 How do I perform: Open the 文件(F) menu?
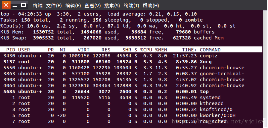(x=54, y=6)
